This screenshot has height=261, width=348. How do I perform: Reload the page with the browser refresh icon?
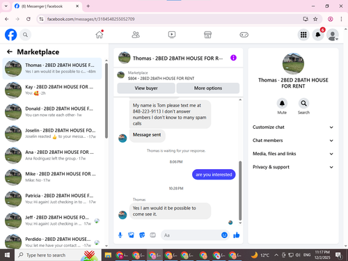[29, 19]
